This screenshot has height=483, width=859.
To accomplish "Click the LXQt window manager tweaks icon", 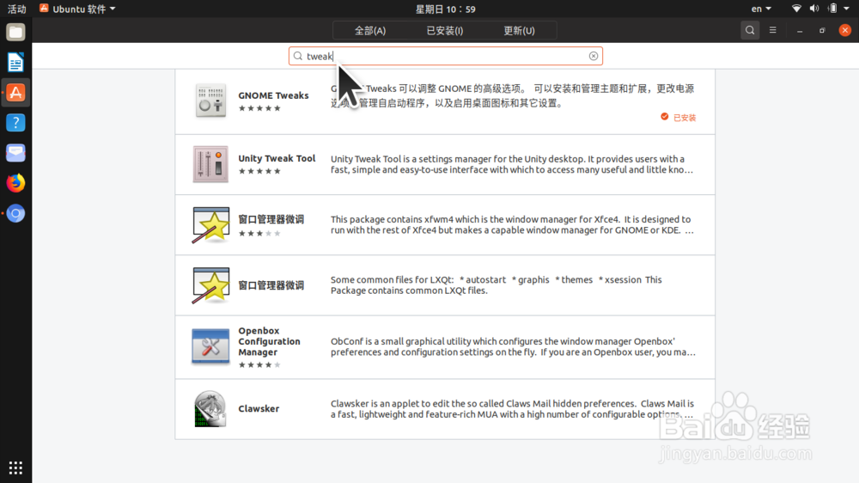I will pyautogui.click(x=210, y=285).
